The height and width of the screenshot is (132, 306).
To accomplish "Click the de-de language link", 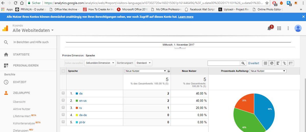I will 83,115.
